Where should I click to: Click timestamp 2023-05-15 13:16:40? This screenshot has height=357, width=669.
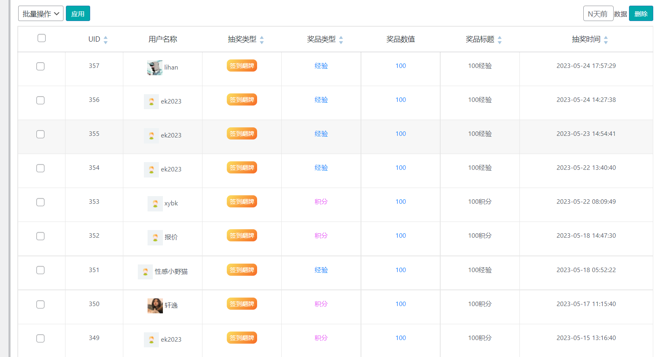coord(586,338)
